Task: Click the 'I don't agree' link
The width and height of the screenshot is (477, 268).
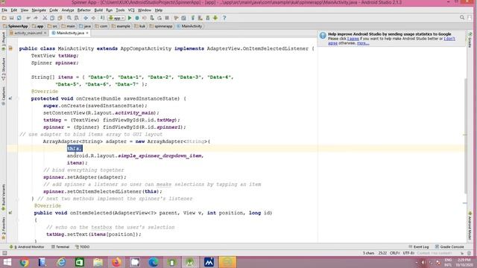Action: [x=449, y=39]
